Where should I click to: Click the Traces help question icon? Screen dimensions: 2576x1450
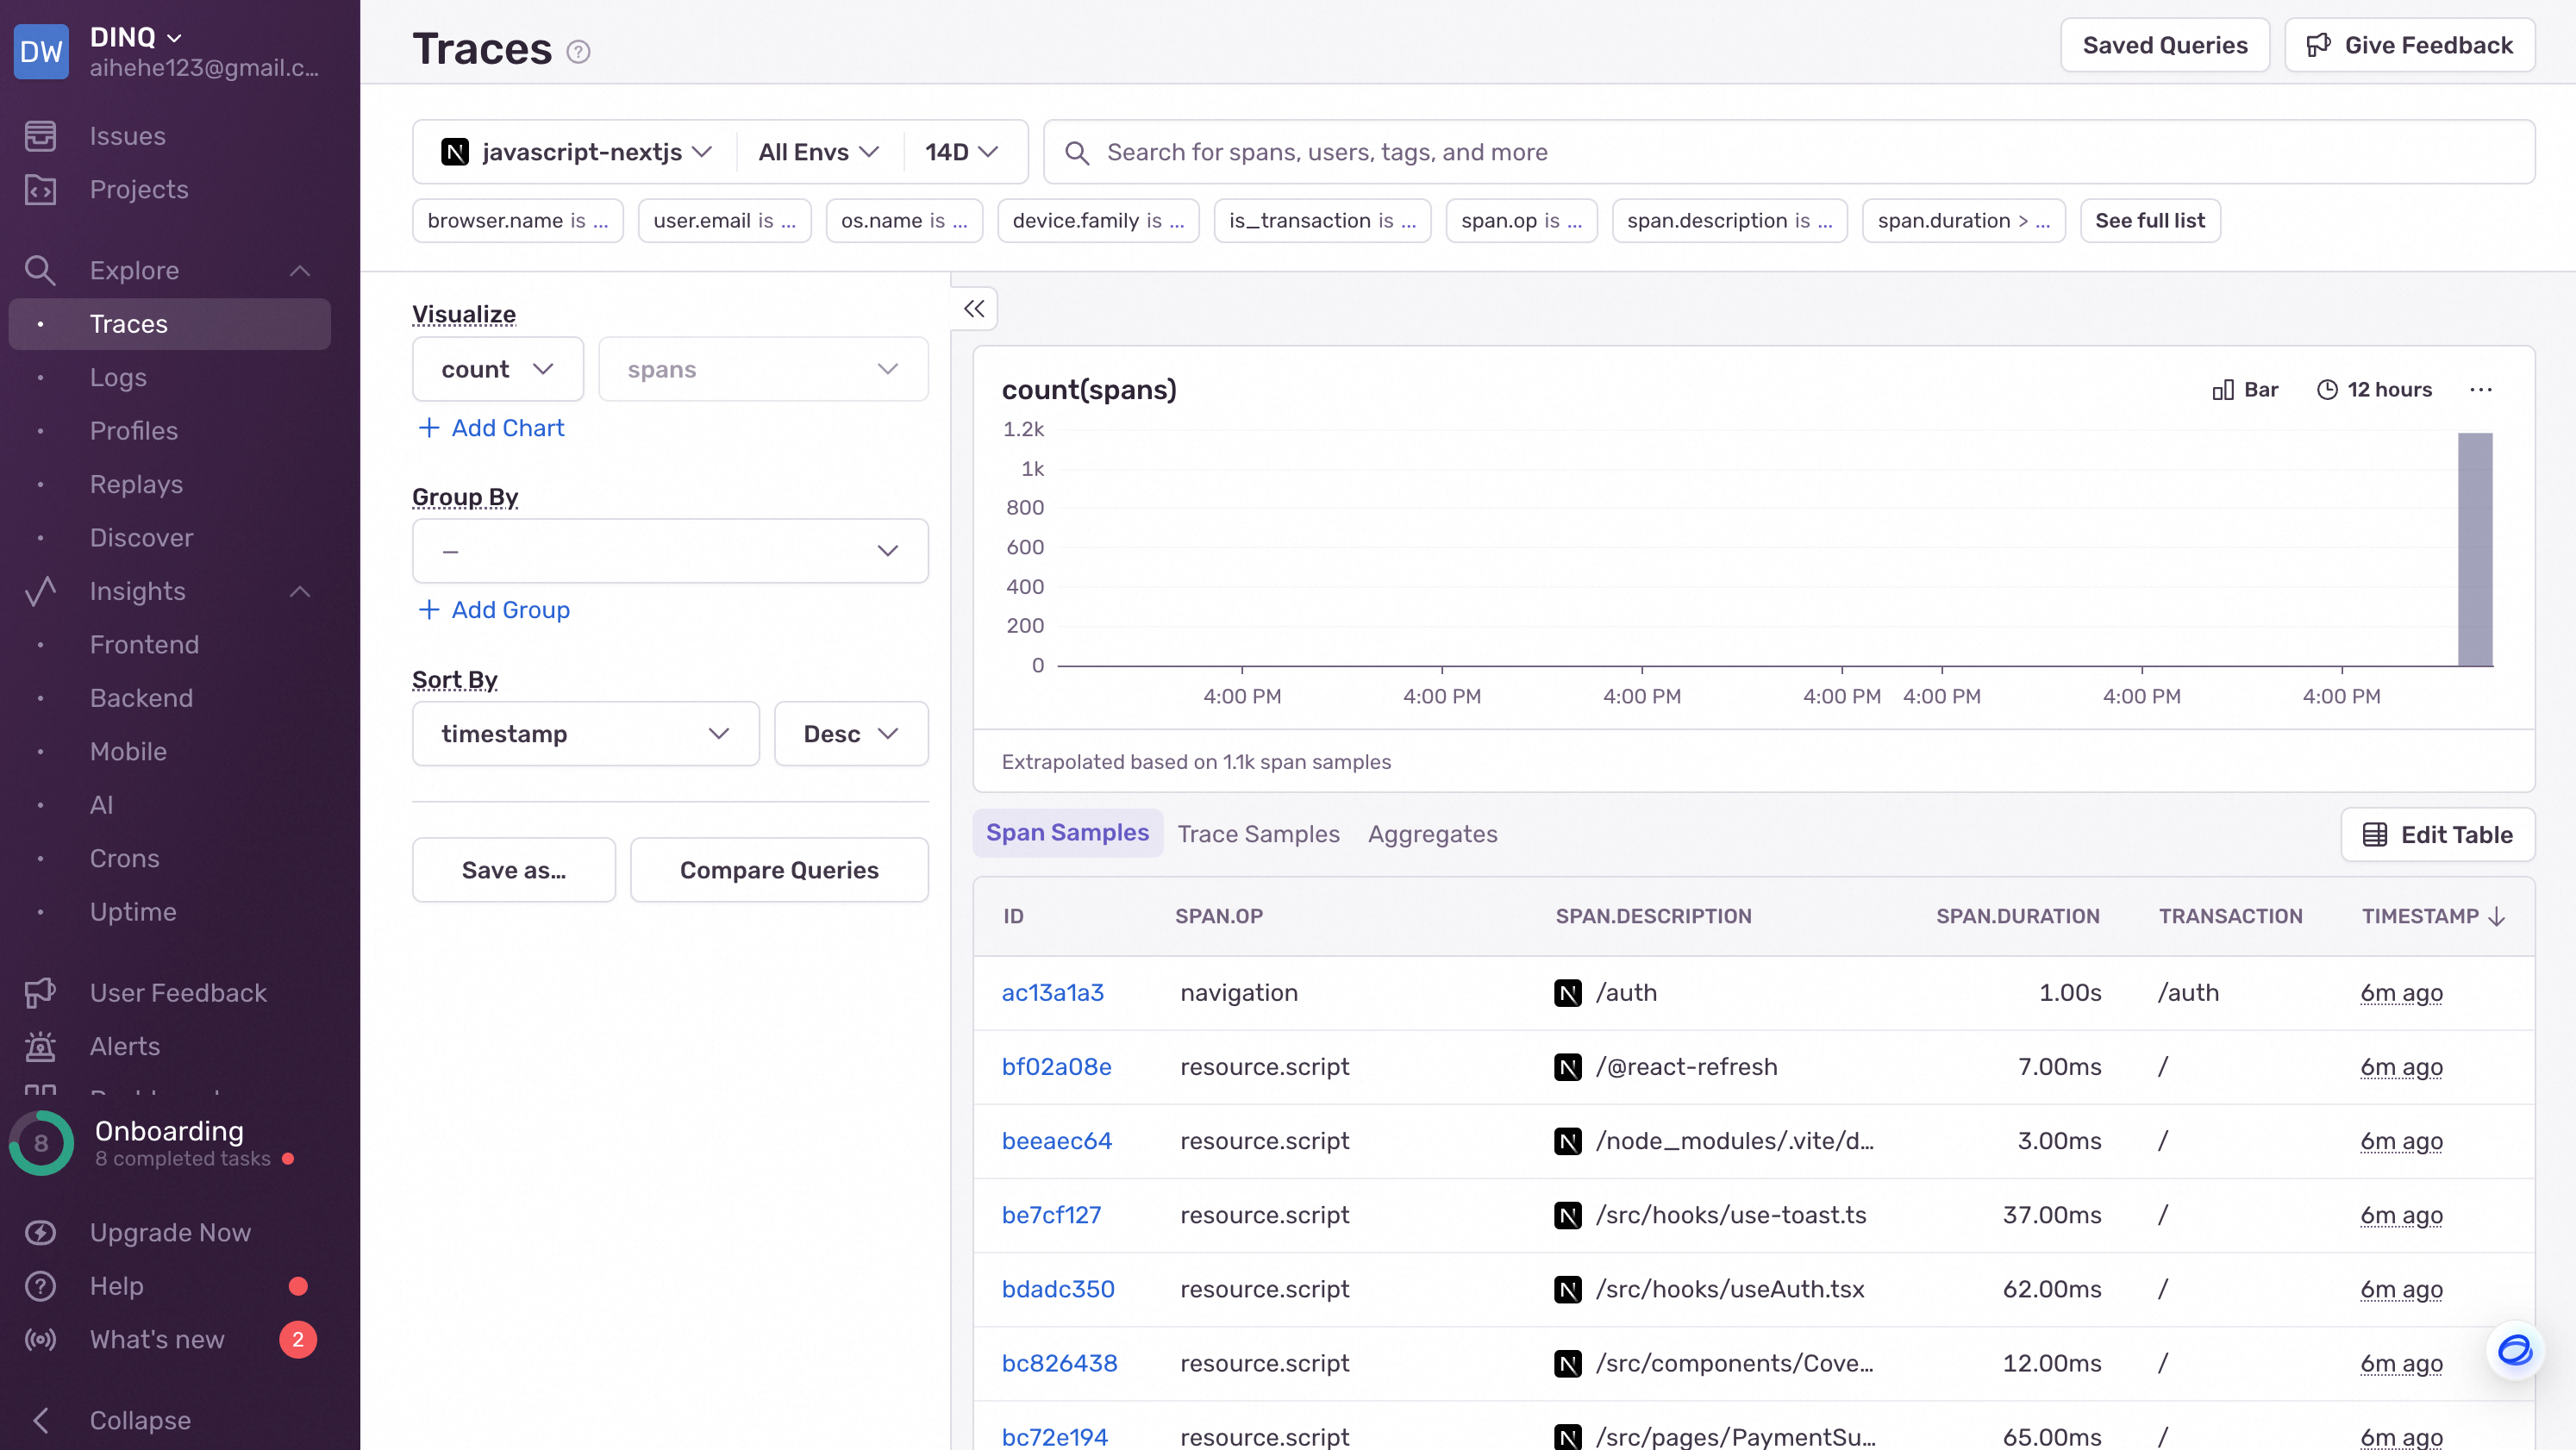[578, 51]
